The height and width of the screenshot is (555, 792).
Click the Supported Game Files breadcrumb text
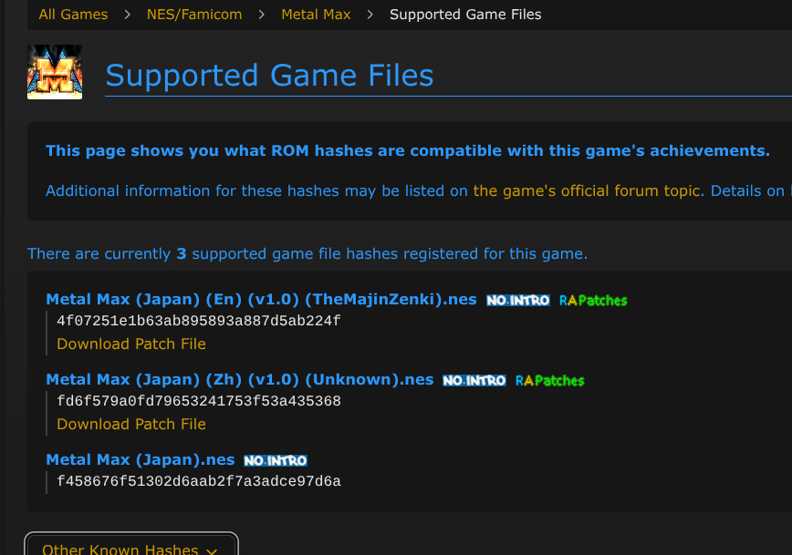point(465,15)
